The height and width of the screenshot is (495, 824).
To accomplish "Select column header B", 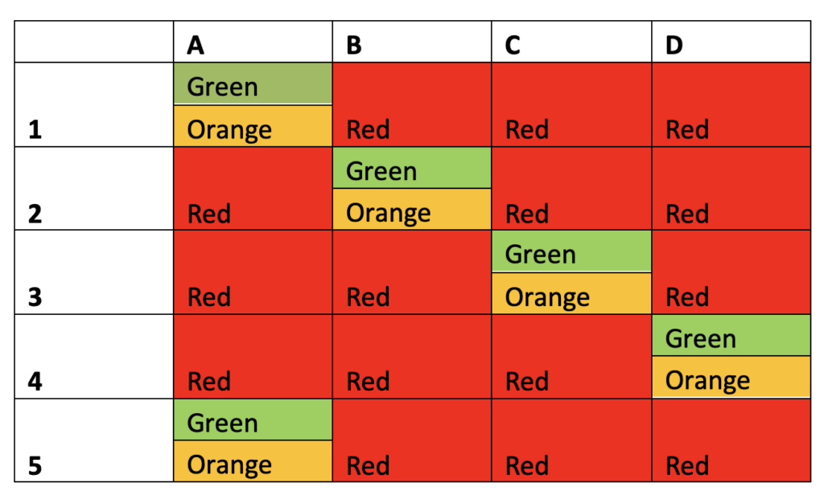I will click(x=412, y=43).
